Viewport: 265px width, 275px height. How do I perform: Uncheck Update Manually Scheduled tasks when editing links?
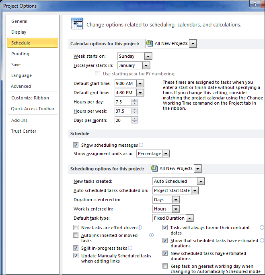(x=76, y=256)
